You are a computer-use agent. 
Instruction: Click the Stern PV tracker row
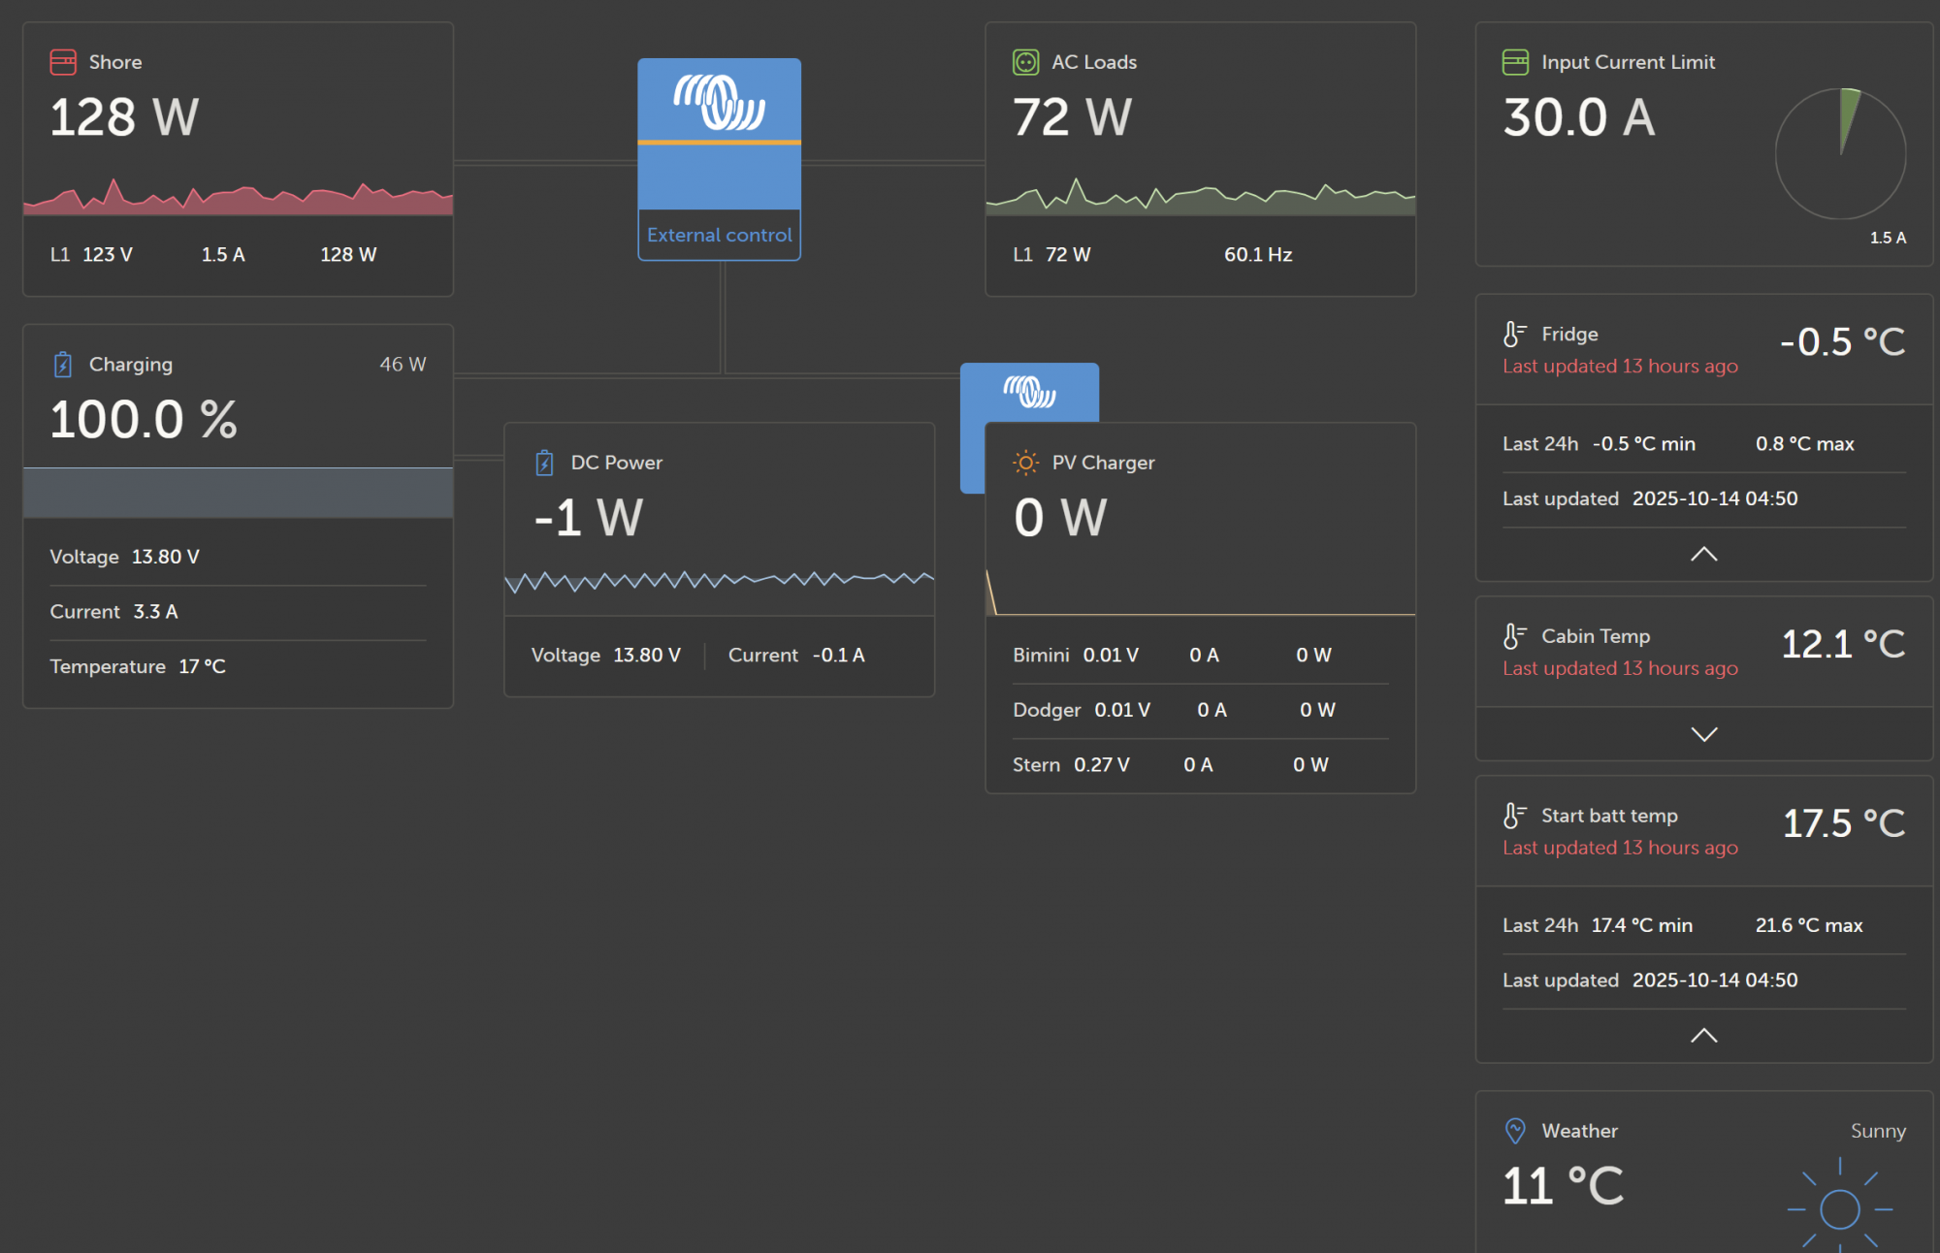[1200, 765]
